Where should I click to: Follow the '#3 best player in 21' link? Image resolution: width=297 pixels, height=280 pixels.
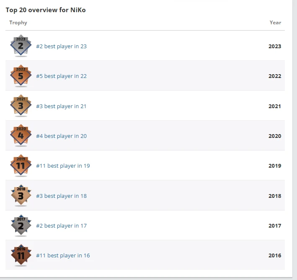coord(61,106)
